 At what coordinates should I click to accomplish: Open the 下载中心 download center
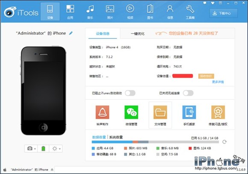pyautogui.click(x=224, y=13)
